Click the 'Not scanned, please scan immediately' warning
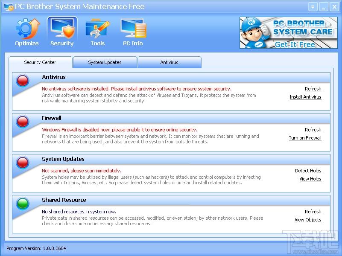This screenshot has width=342, height=256. (82, 171)
